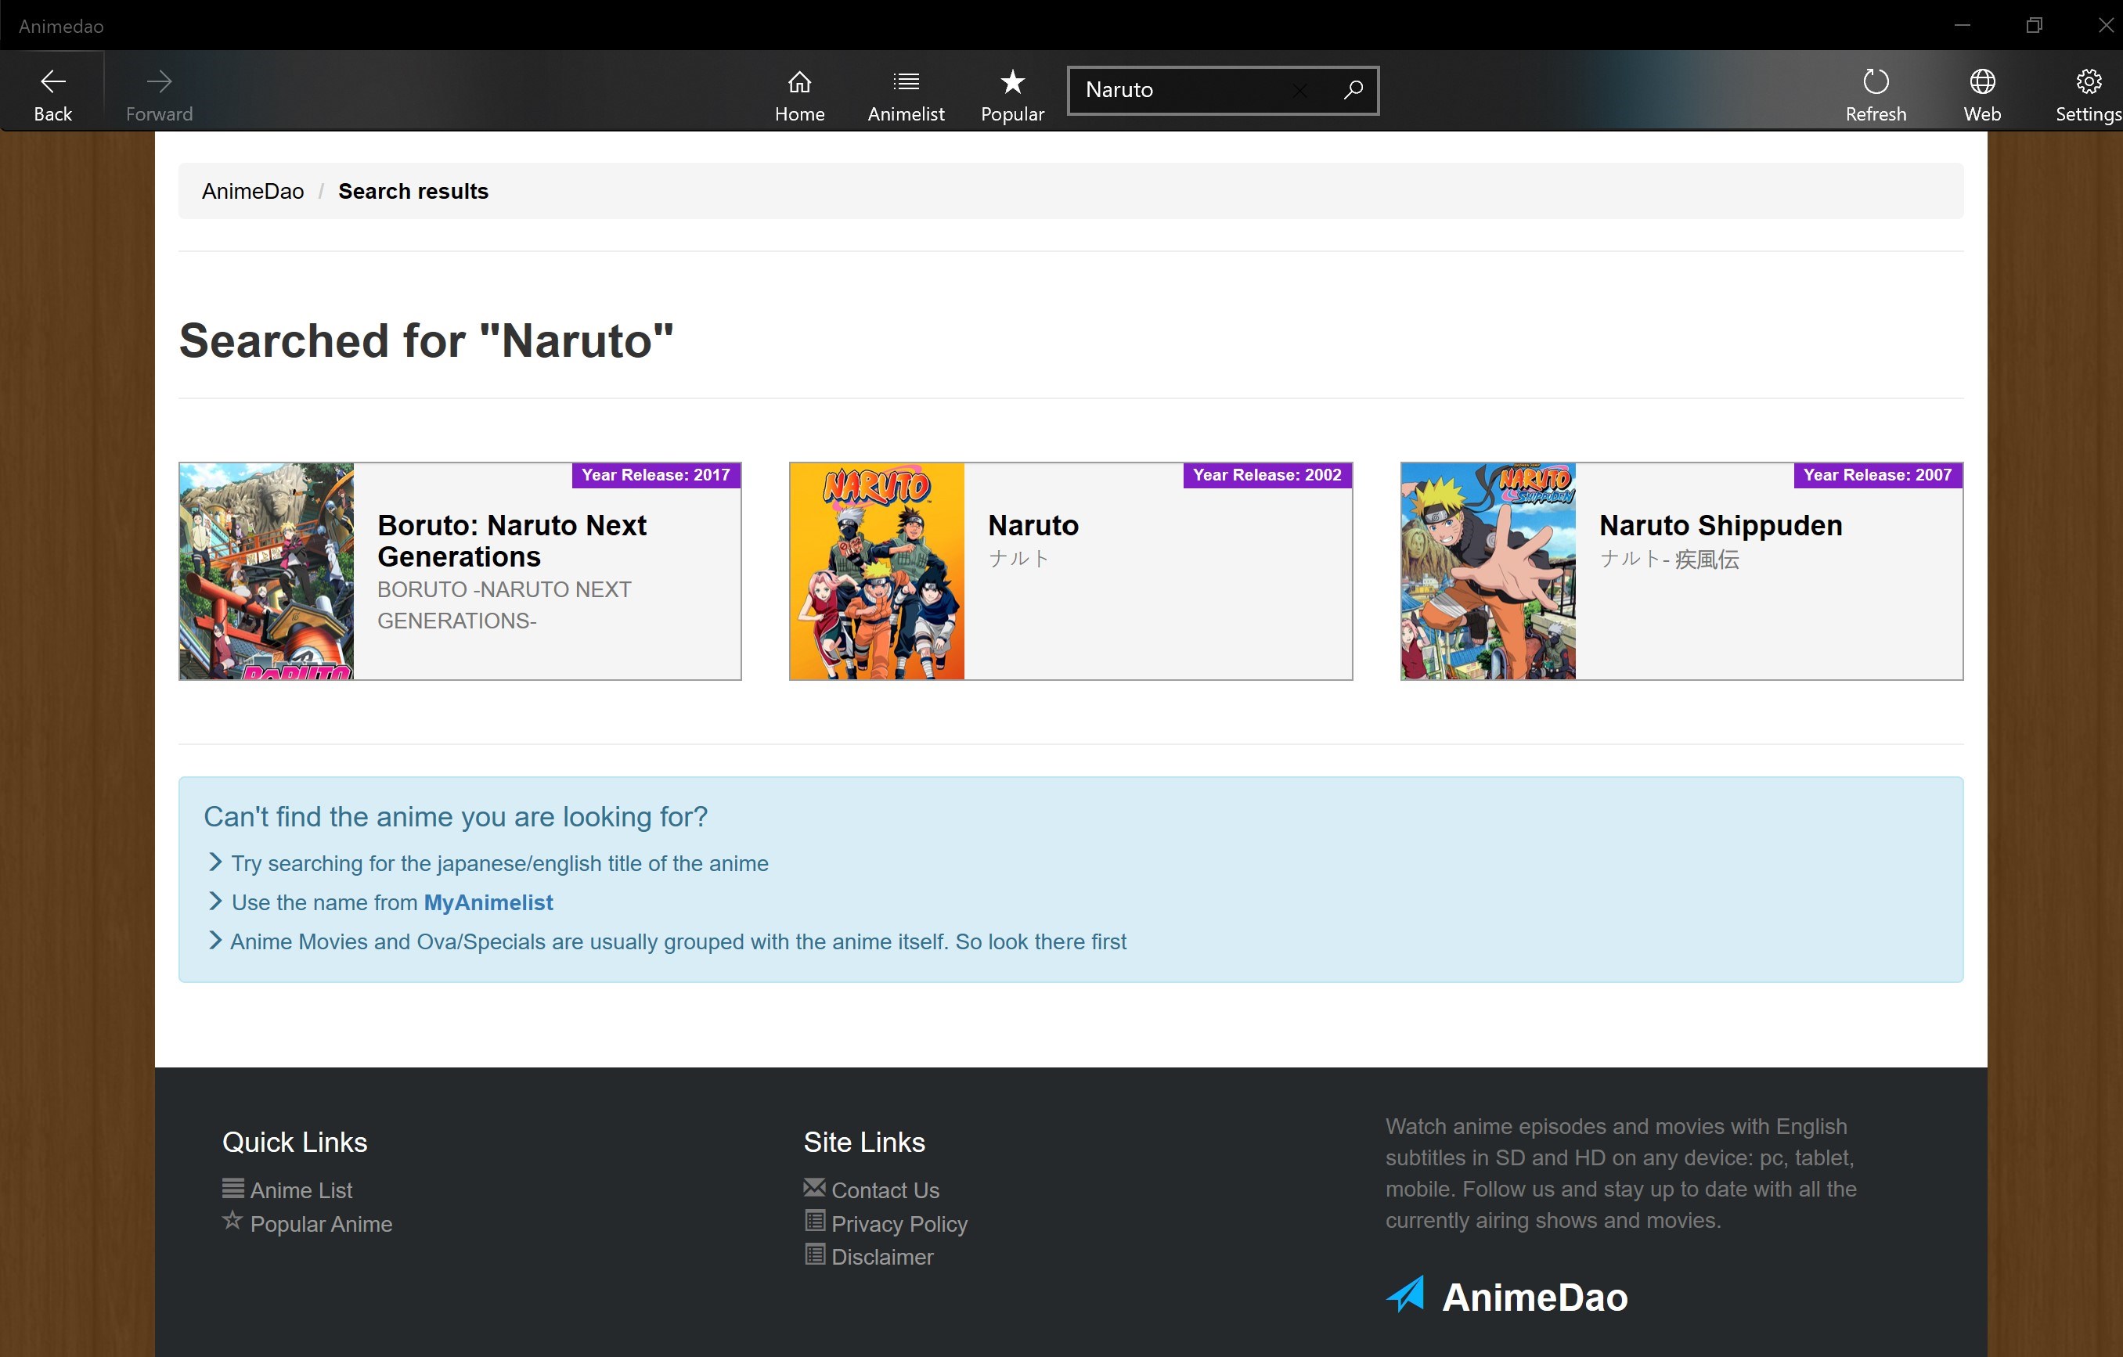Expand the first search result chevron
This screenshot has height=1357, width=2123.
214,860
